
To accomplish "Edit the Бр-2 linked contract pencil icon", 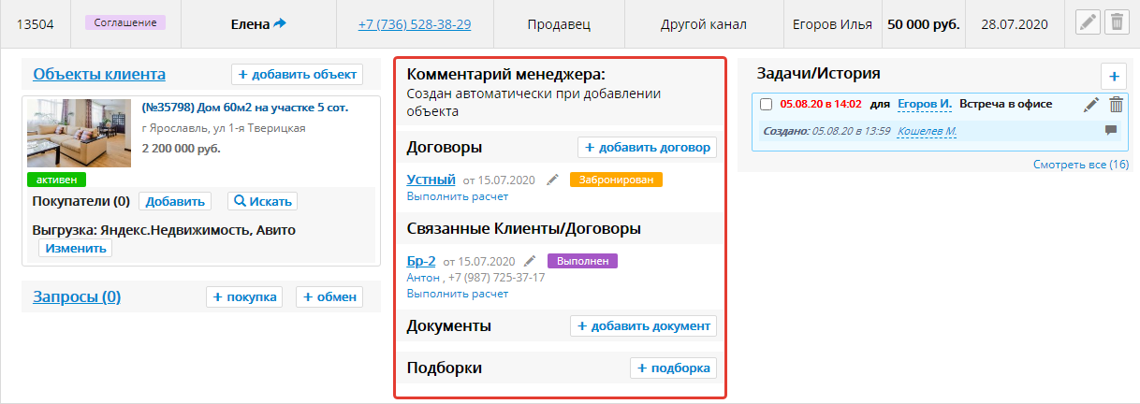I will pos(531,261).
